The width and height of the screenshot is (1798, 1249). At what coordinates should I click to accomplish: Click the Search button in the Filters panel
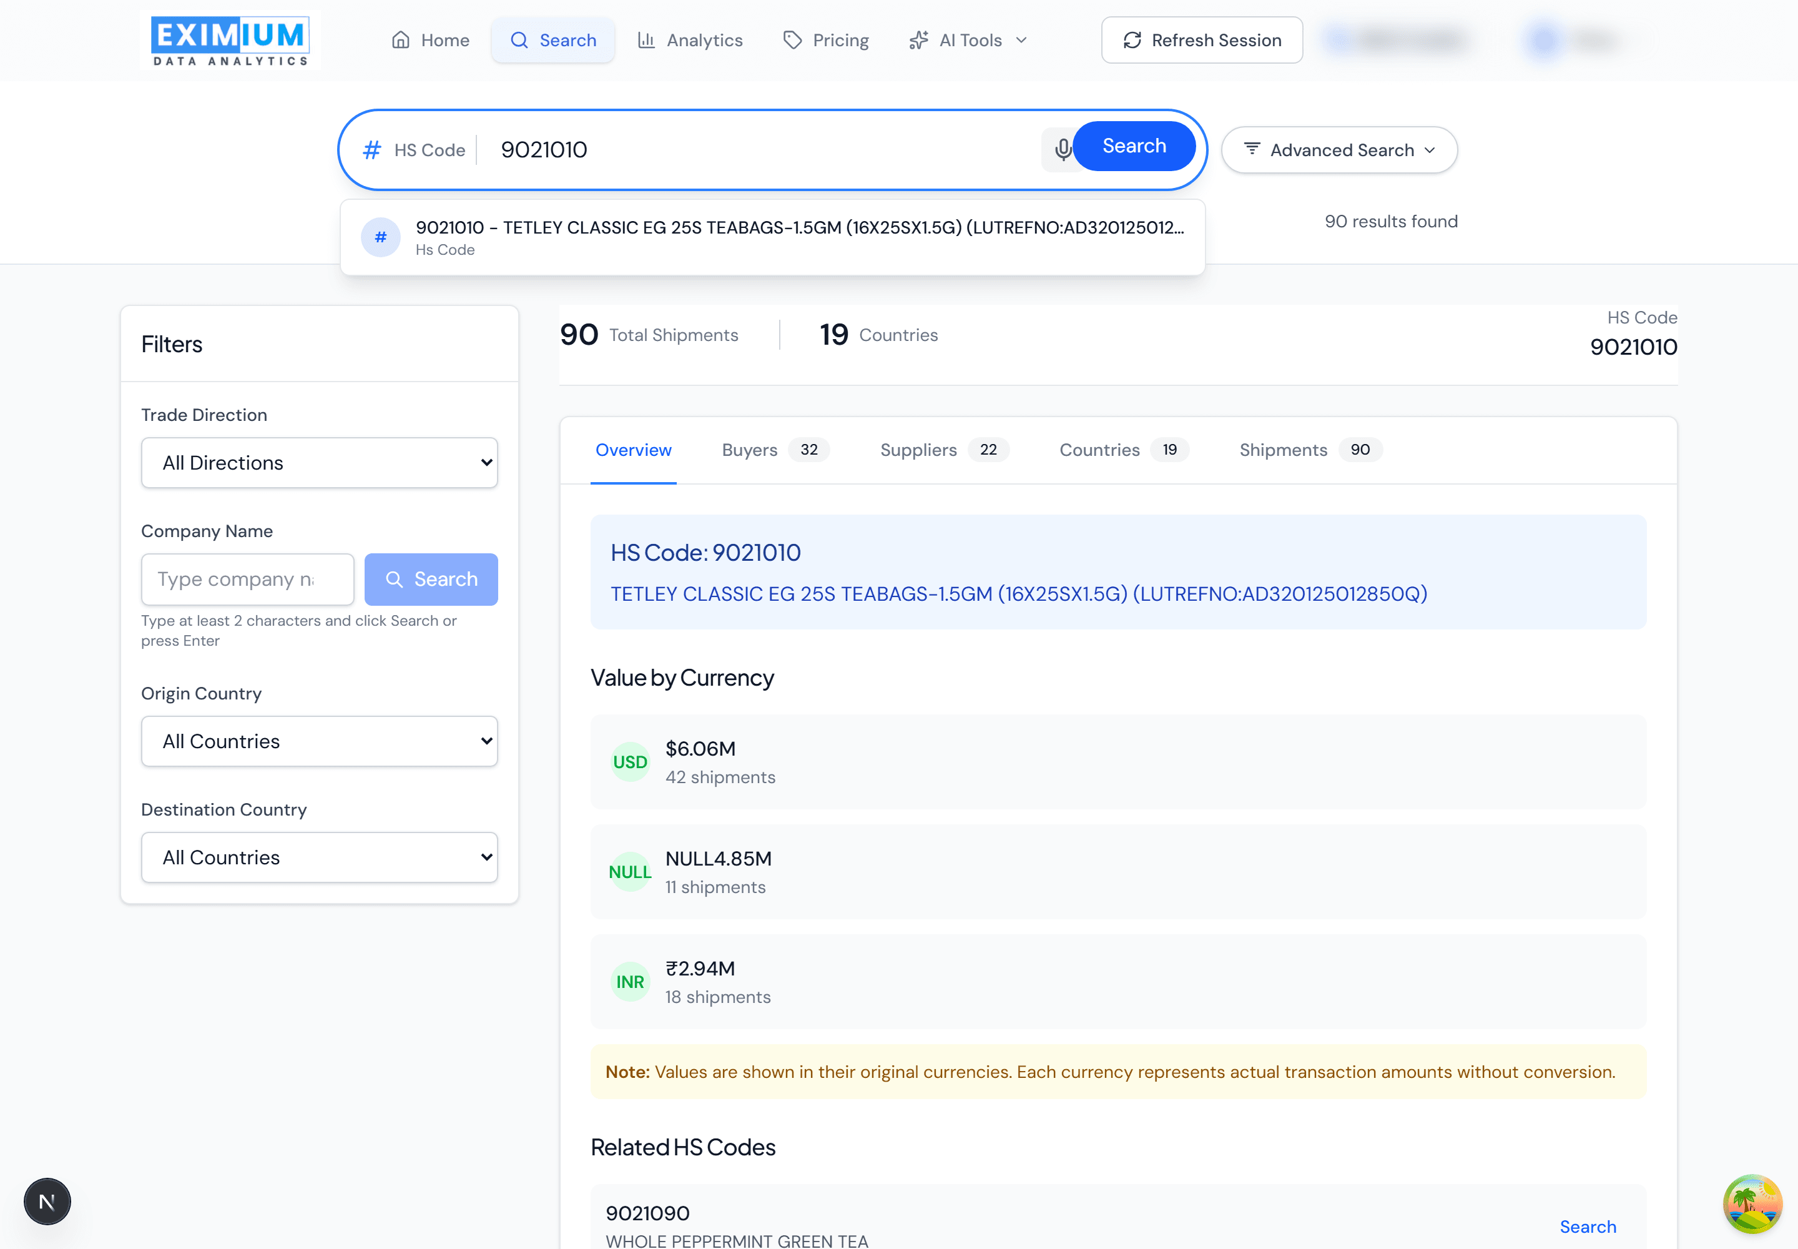431,579
